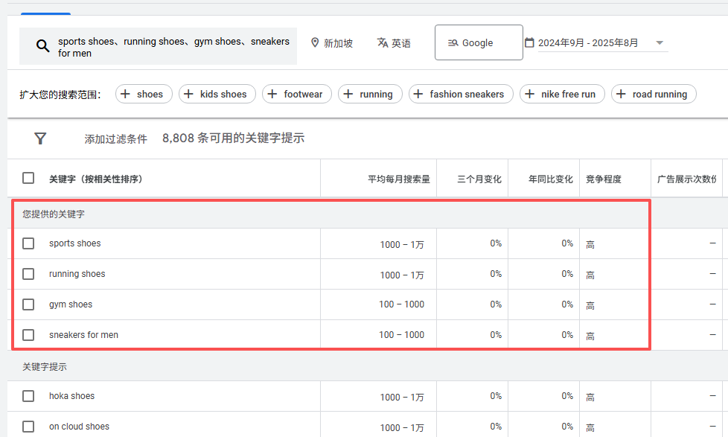Add 'shoes' suggestion via plus icon

[x=125, y=94]
